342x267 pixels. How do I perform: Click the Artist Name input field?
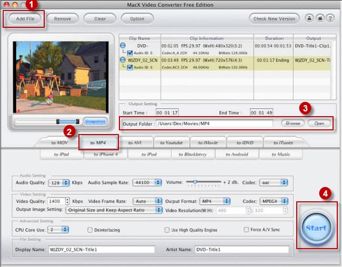(242, 250)
